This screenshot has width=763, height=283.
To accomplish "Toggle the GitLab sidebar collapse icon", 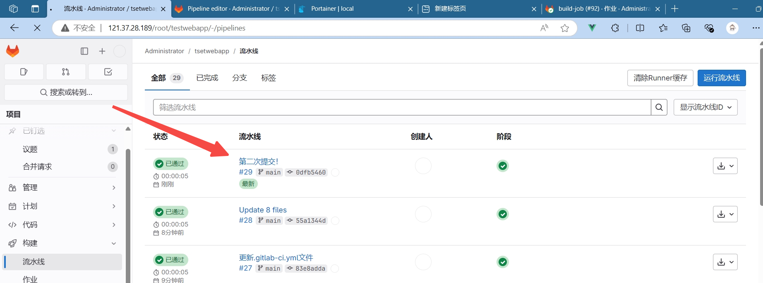I will (84, 51).
